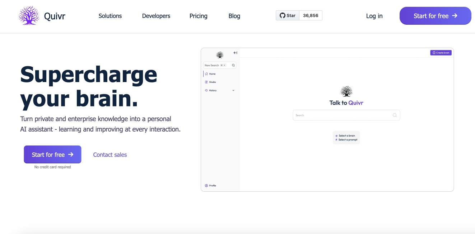Expand the History chevron in the preview sidebar
Screen dimensions: 475x234
point(233,90)
